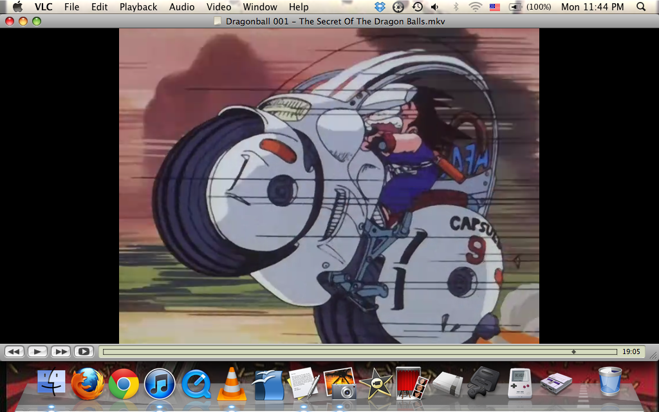Open the Trash in the Dock
This screenshot has width=659, height=412.
[x=610, y=381]
